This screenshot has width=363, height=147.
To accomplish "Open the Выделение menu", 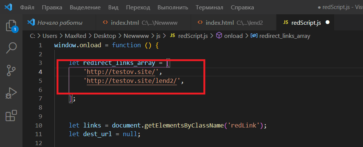I will (85, 7).
